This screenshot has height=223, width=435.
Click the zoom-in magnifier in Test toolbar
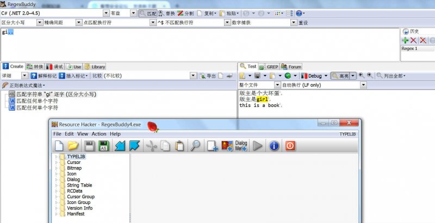[370, 75]
